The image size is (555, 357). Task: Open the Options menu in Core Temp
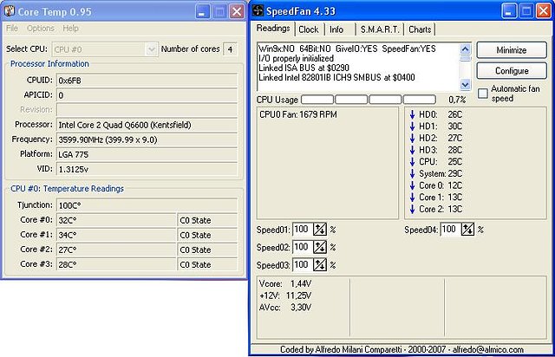click(x=40, y=29)
